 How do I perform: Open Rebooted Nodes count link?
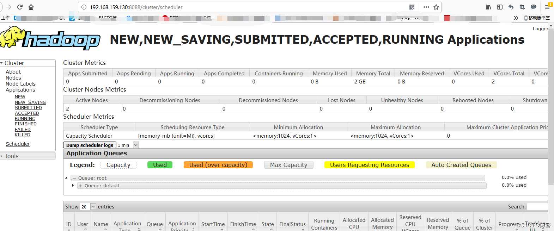point(442,109)
